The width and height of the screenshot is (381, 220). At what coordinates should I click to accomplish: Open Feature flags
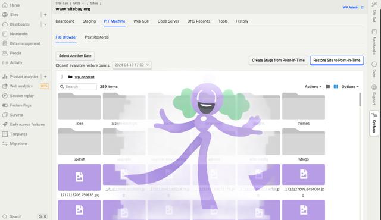tap(20, 105)
